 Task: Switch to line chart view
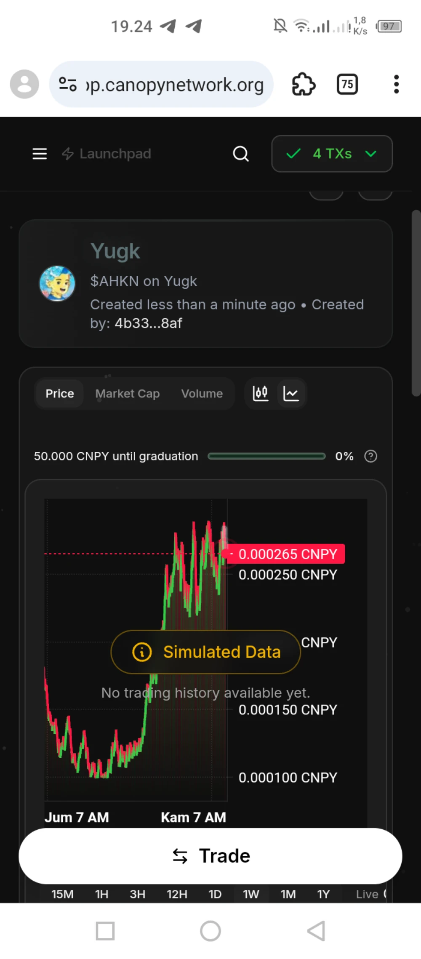click(291, 394)
